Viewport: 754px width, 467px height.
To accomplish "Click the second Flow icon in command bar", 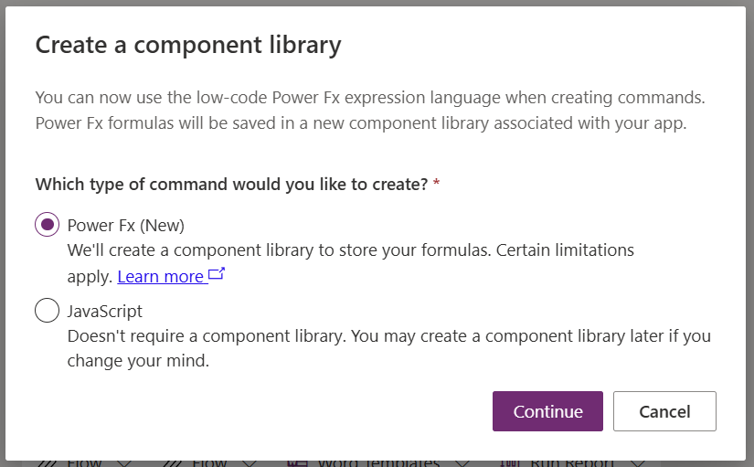I will [x=174, y=462].
